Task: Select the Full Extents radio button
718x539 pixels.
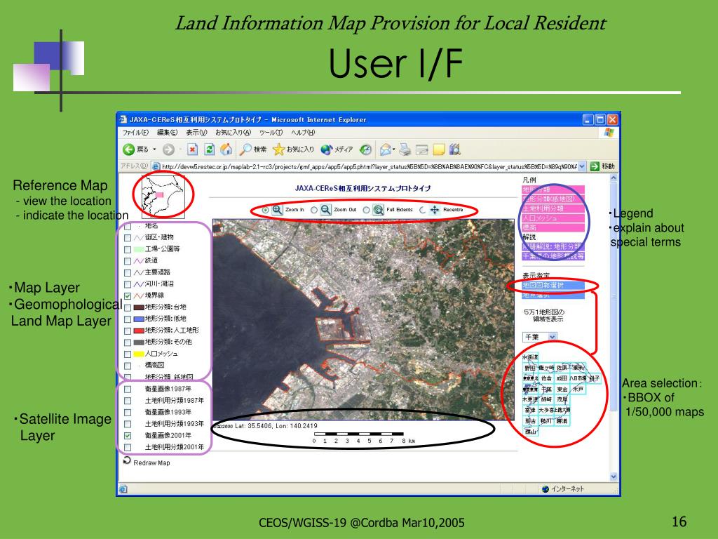Action: [x=366, y=210]
